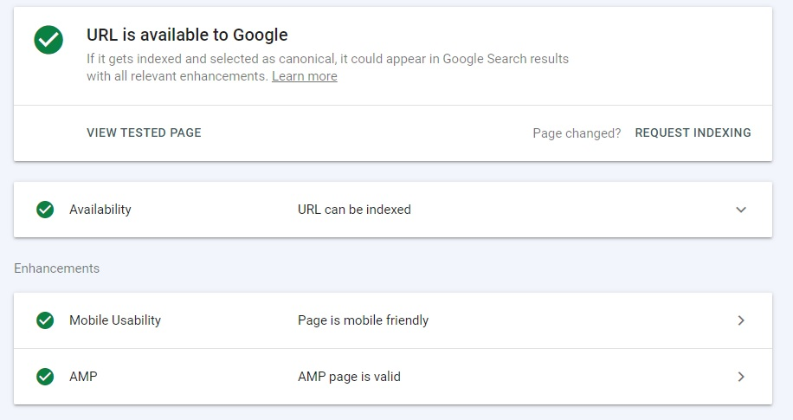The image size is (793, 420).
Task: Click the "Page changed?" label
Action: click(x=577, y=133)
